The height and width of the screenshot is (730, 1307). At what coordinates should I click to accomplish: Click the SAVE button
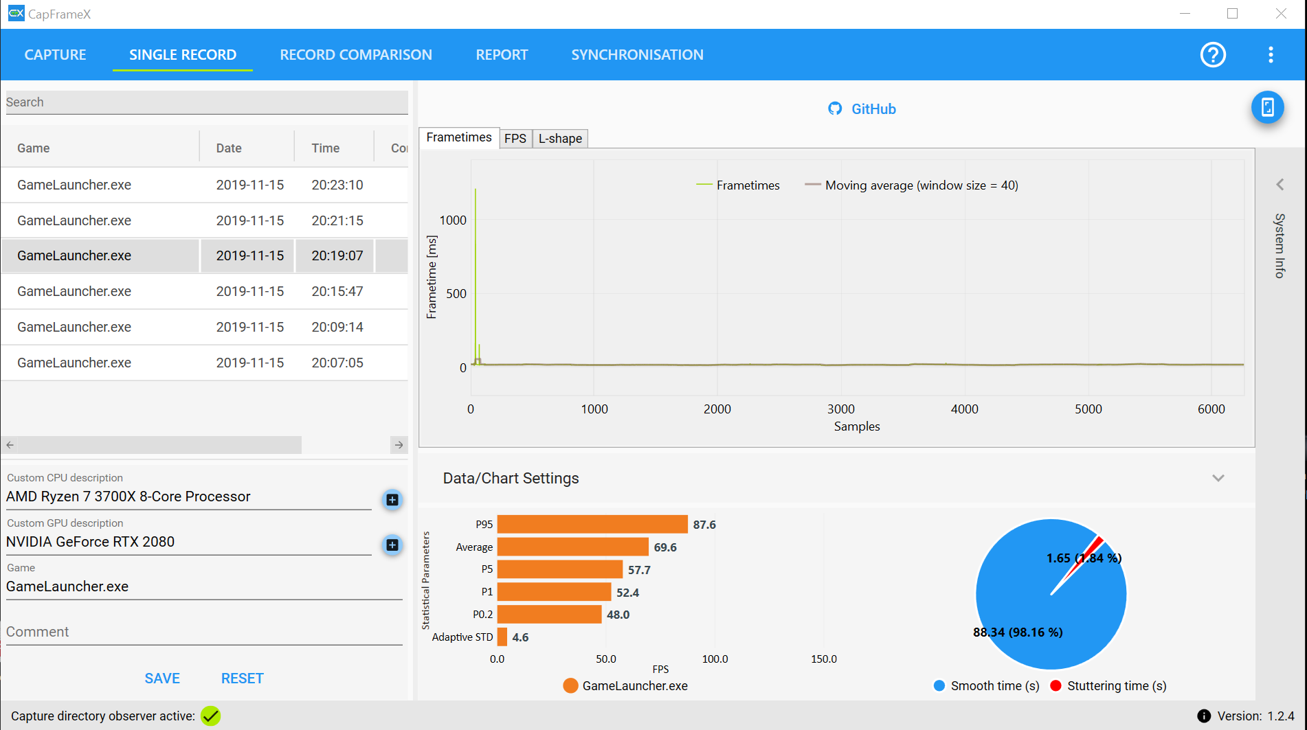tap(162, 678)
